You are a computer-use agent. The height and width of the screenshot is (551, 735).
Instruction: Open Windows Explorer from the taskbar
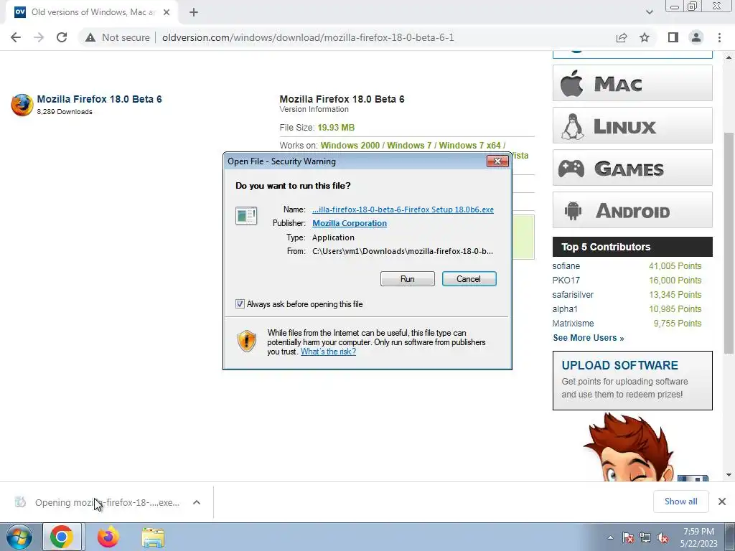[x=153, y=537]
